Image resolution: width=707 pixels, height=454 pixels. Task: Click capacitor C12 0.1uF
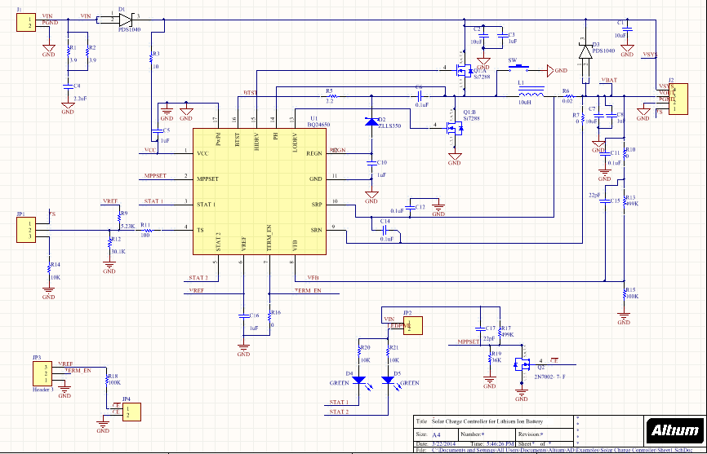coord(410,207)
